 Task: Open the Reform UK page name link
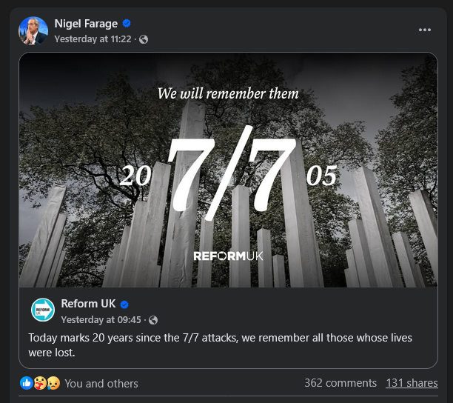coord(88,304)
